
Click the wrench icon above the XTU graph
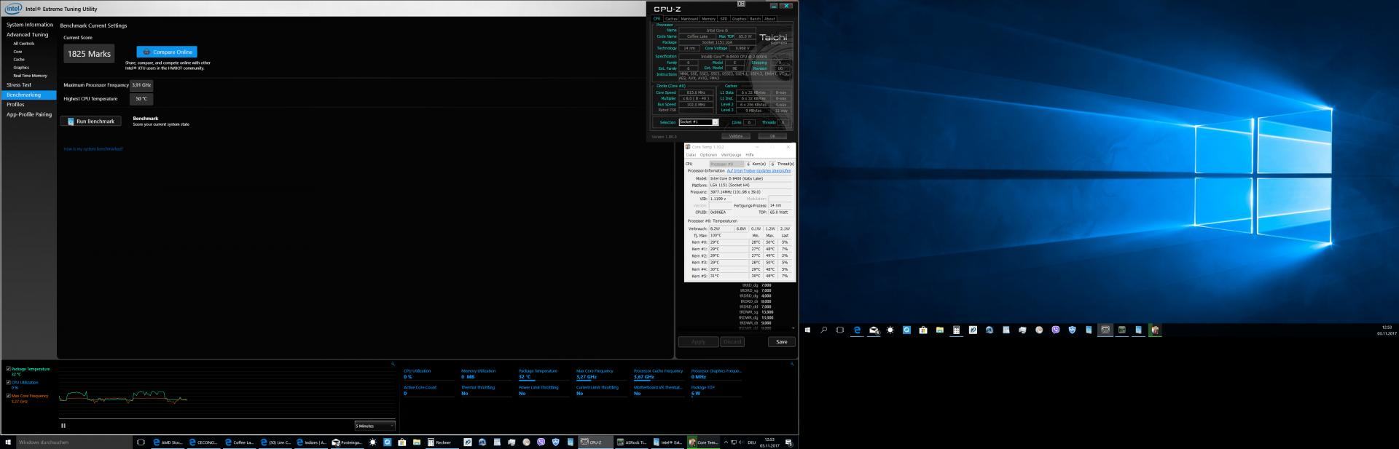[393, 364]
